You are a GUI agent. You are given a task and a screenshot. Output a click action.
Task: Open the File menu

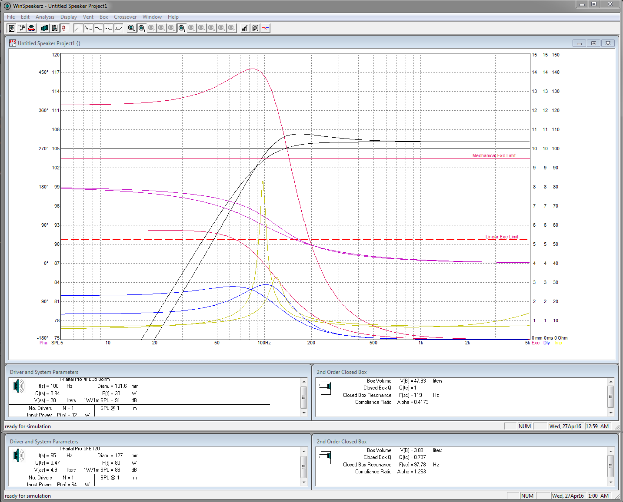(x=11, y=17)
